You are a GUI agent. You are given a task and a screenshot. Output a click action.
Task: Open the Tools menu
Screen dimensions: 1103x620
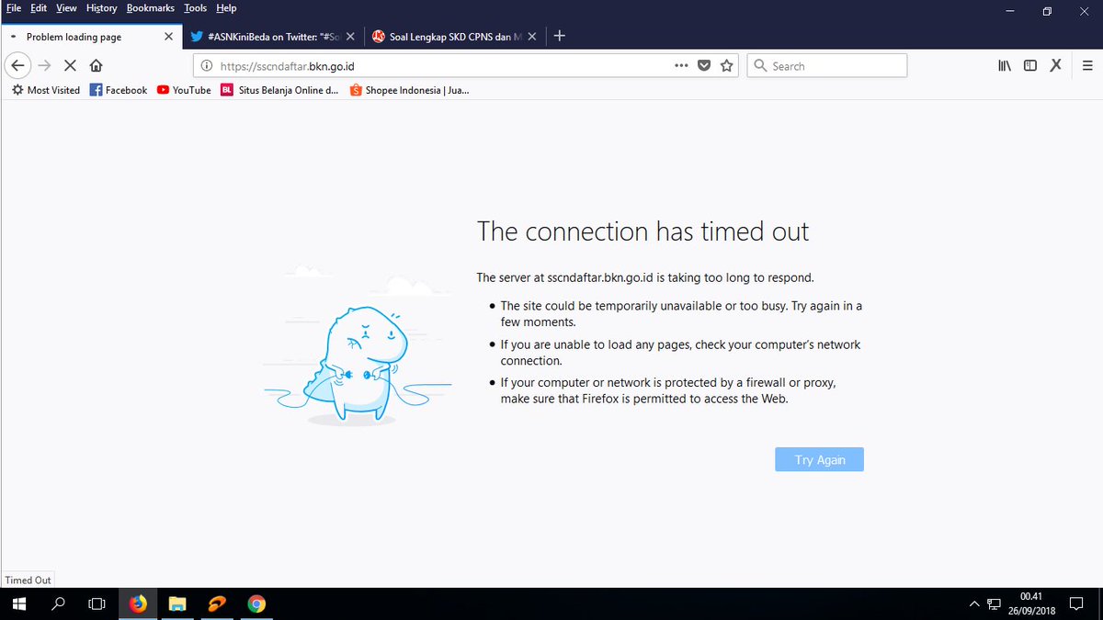196,8
